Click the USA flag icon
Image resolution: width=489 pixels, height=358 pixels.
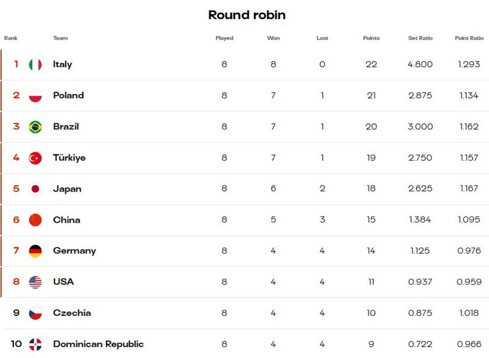(x=35, y=282)
